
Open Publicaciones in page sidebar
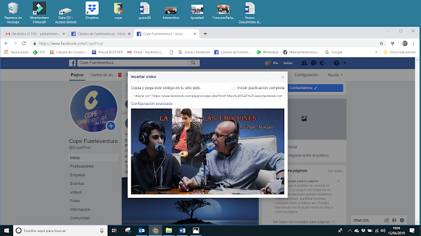pos(82,166)
